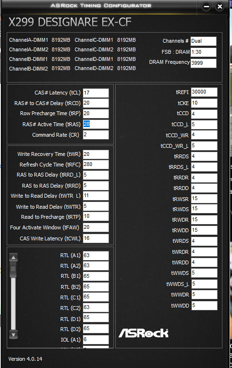Click the tWWDR value field
Viewport: 232px width, 368px height.
point(204,295)
